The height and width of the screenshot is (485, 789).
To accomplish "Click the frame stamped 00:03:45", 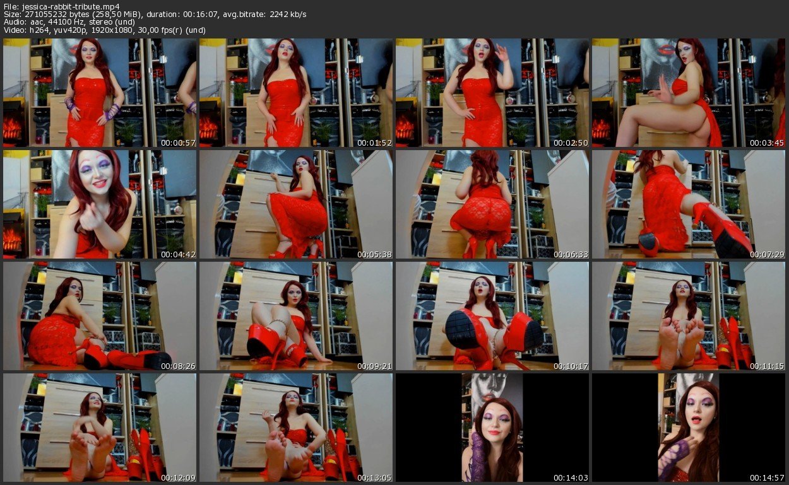I will pyautogui.click(x=689, y=93).
